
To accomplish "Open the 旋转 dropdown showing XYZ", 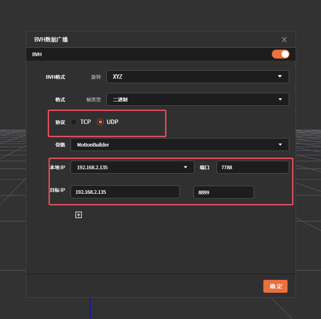I will pos(198,77).
